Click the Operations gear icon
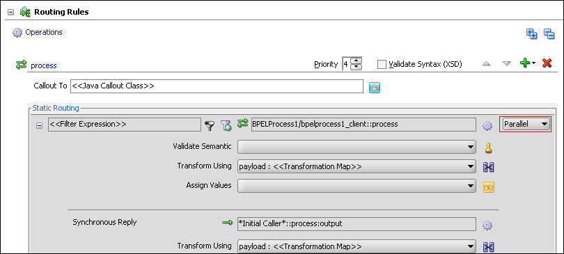Image resolution: width=564 pixels, height=254 pixels. point(17,33)
